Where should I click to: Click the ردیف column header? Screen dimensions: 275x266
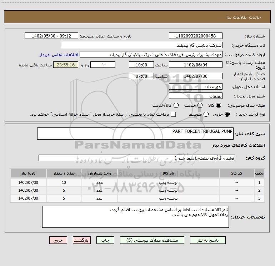(x=259, y=173)
